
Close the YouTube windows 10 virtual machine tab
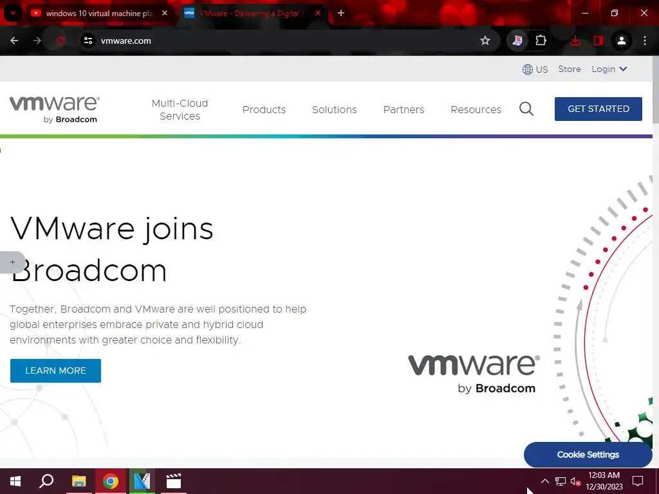coord(165,13)
